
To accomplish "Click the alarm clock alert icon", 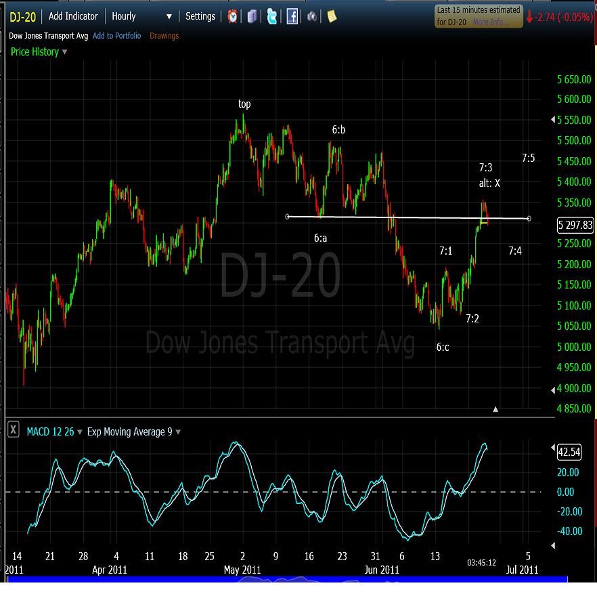I will pyautogui.click(x=232, y=16).
